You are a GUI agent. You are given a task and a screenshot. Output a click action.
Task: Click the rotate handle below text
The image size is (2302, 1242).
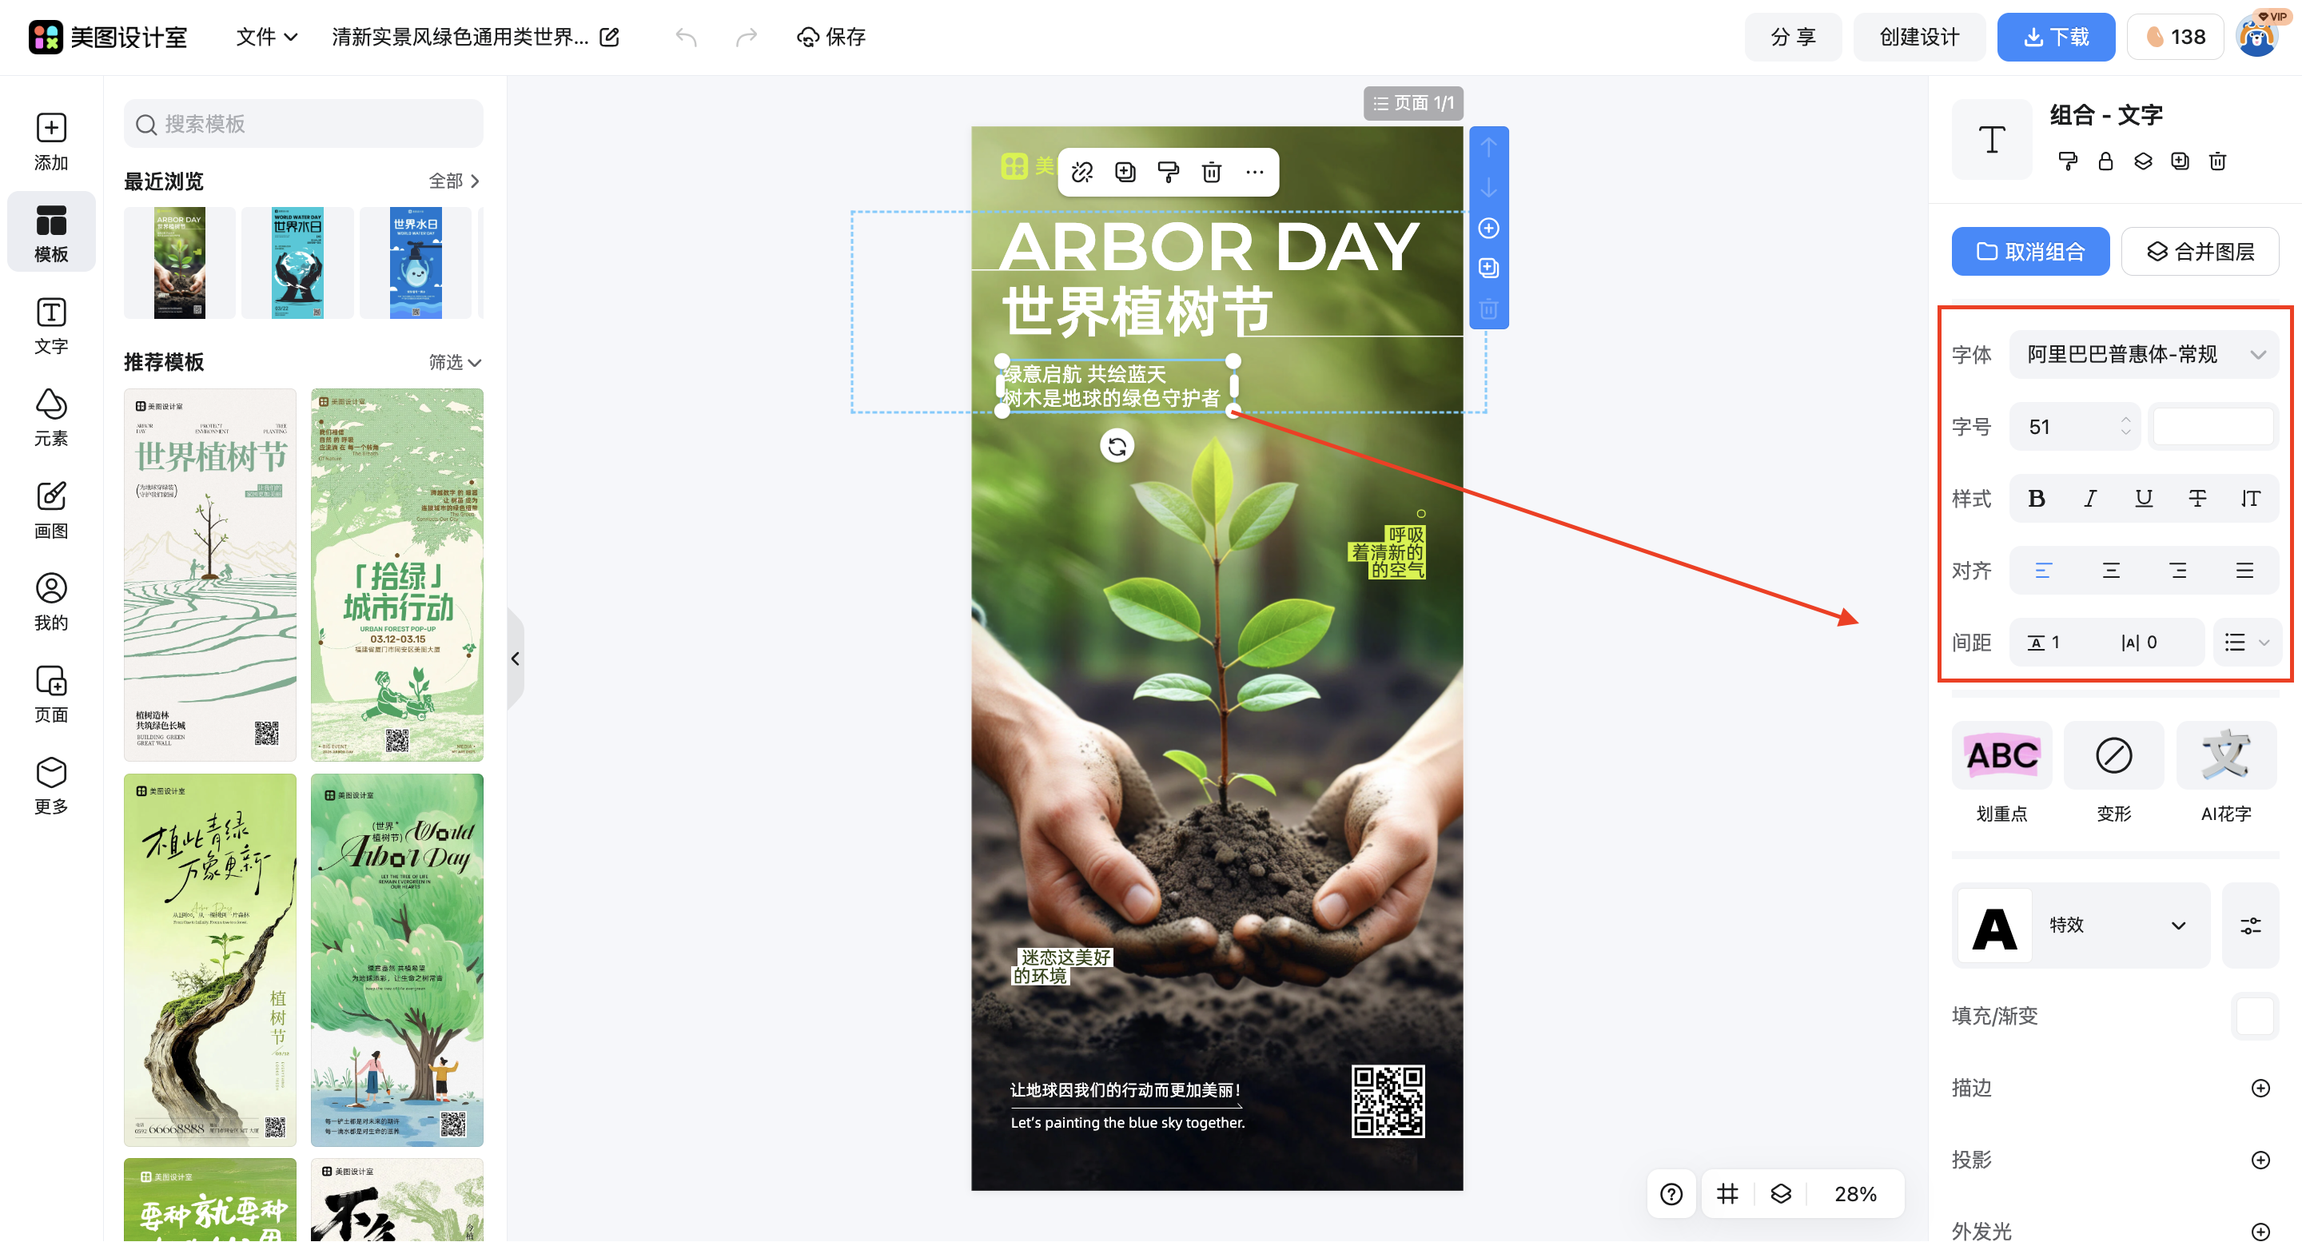[x=1117, y=446]
